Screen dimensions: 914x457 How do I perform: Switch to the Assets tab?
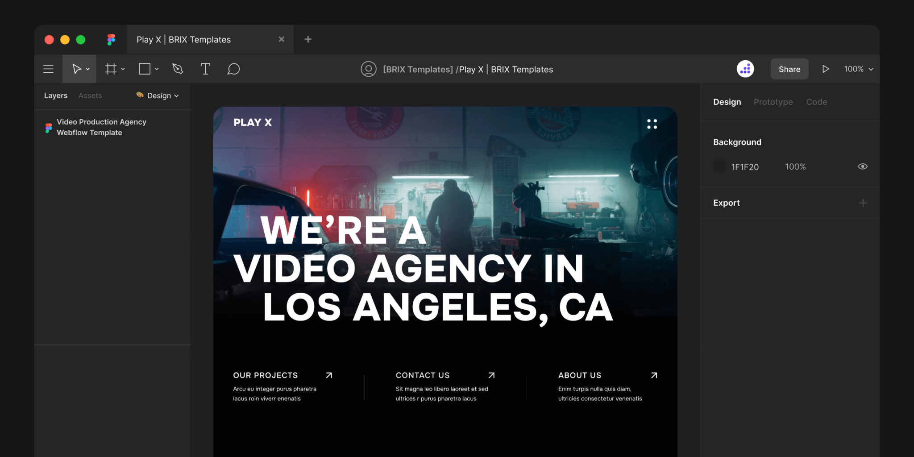point(90,96)
